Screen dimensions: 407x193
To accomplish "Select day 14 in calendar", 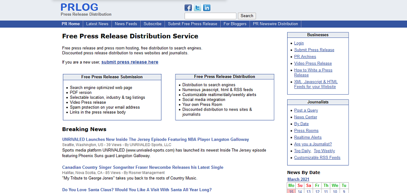I will click(300, 192).
